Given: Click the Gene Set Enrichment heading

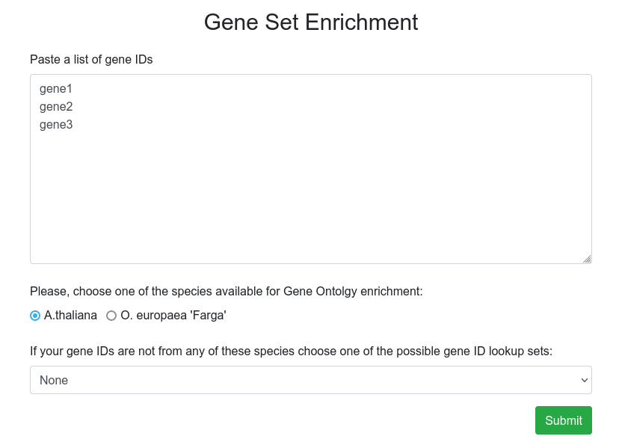Looking at the screenshot, I should (x=311, y=22).
